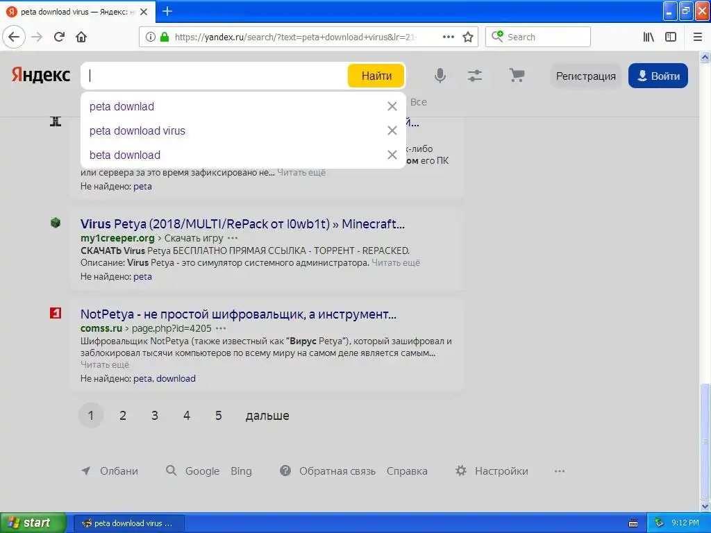Select 'peta download virus' suggestion
The height and width of the screenshot is (533, 711).
(137, 130)
